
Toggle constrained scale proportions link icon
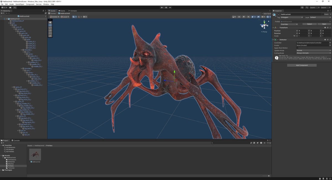[x=294, y=36]
